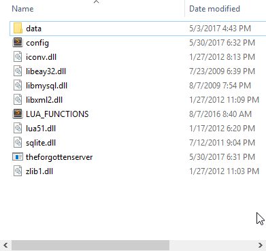Click the empty scrollbar track right side
This screenshot has width=266, height=251.
click(212, 245)
